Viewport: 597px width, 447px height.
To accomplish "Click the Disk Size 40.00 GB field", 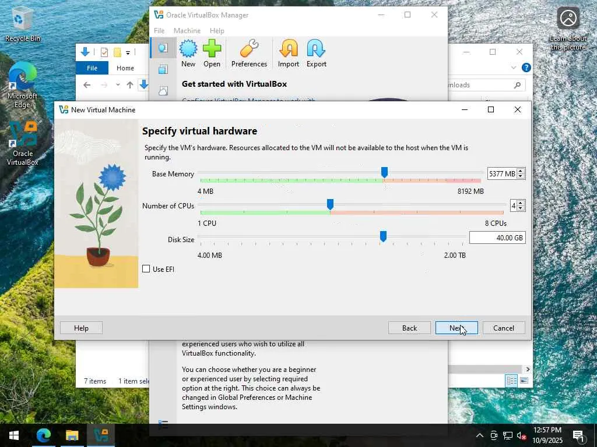I will click(497, 237).
